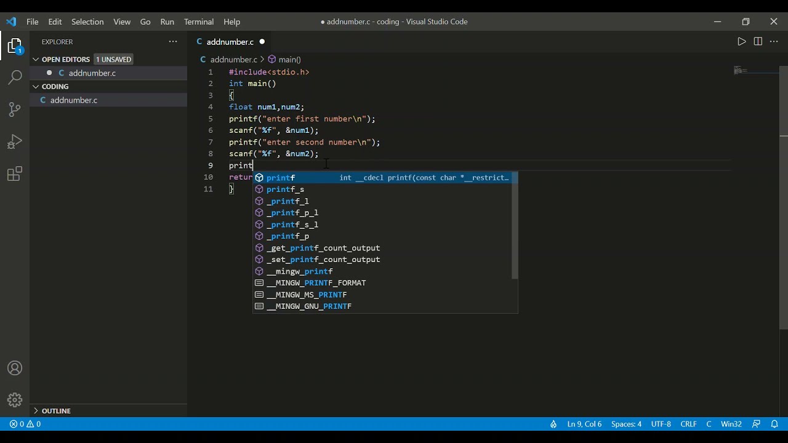Open the Extensions view icon

pos(15,174)
